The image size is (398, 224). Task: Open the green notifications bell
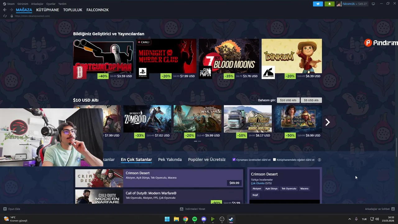click(330, 4)
